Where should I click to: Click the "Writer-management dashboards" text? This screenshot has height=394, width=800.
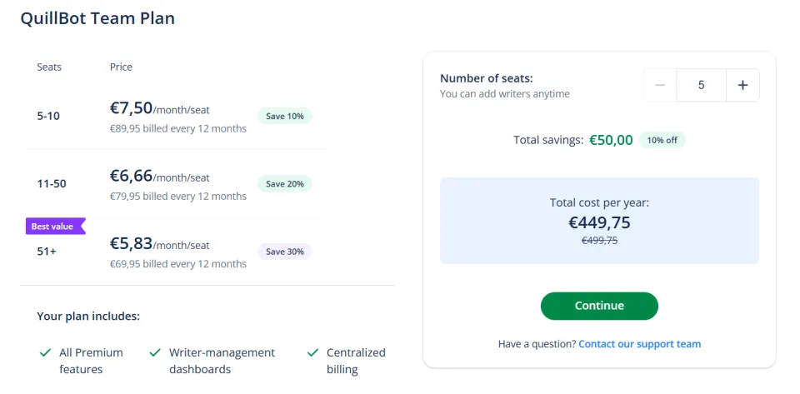[222, 361]
